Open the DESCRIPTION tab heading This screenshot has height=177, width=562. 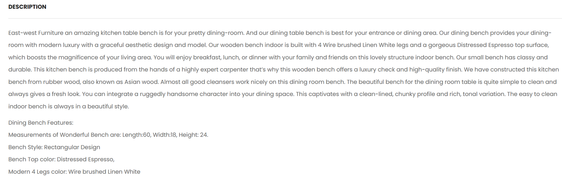click(27, 7)
